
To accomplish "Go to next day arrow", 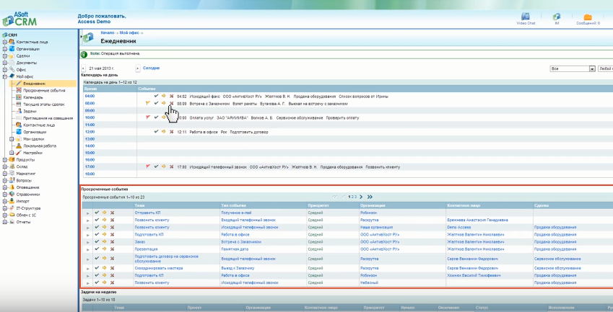I will (x=138, y=68).
